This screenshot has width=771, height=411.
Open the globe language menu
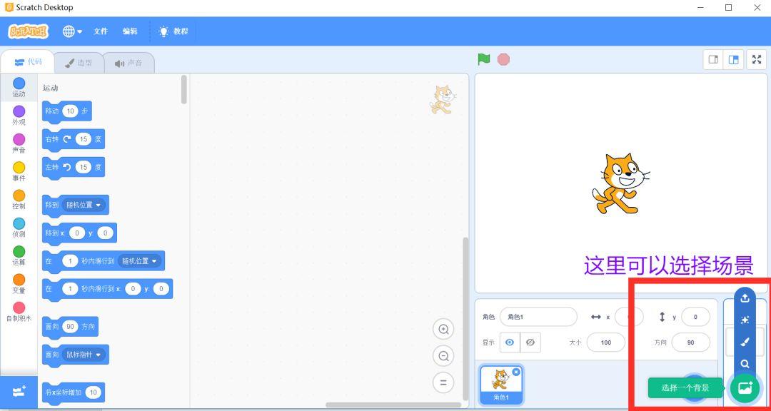[x=72, y=31]
